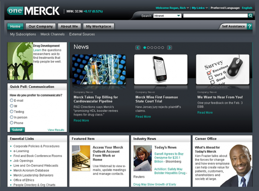
Task: Open Access Your Merck Outlook Account item
Action: coord(108,153)
